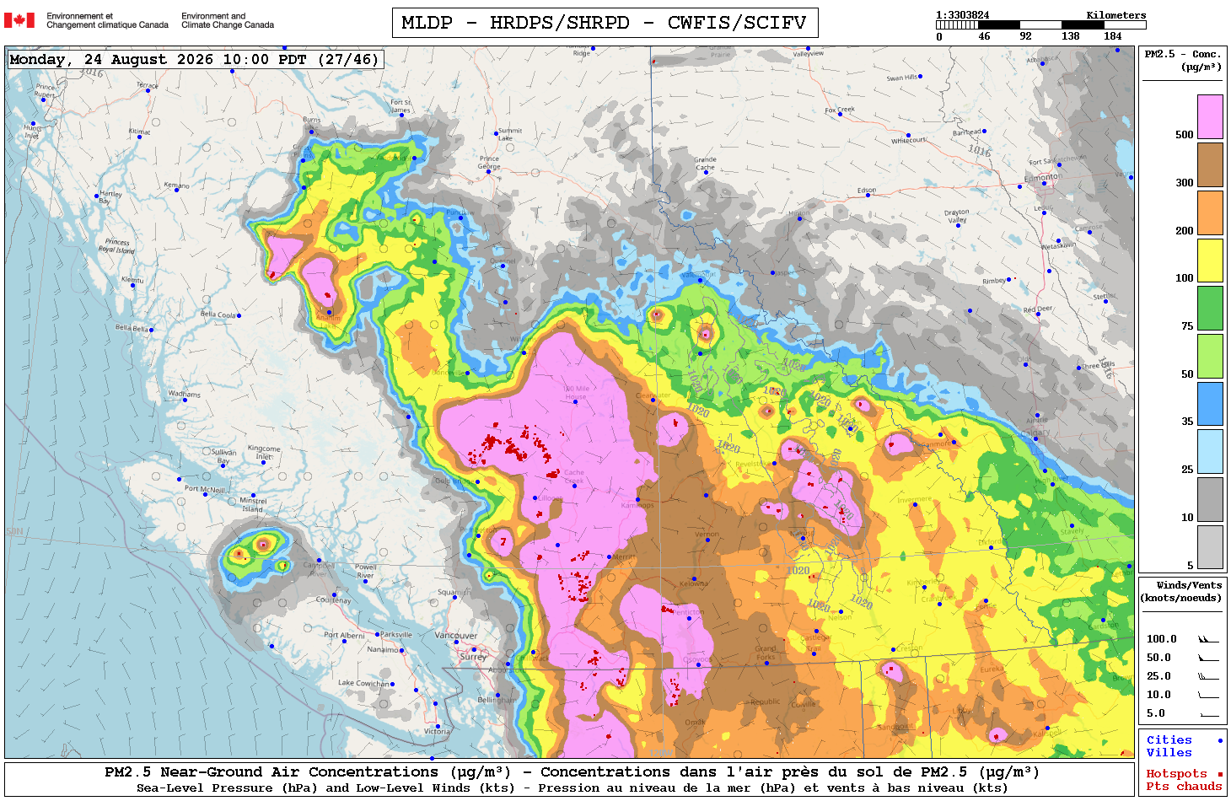Click the Swan Hills label on map
The height and width of the screenshot is (801, 1231).
point(901,78)
